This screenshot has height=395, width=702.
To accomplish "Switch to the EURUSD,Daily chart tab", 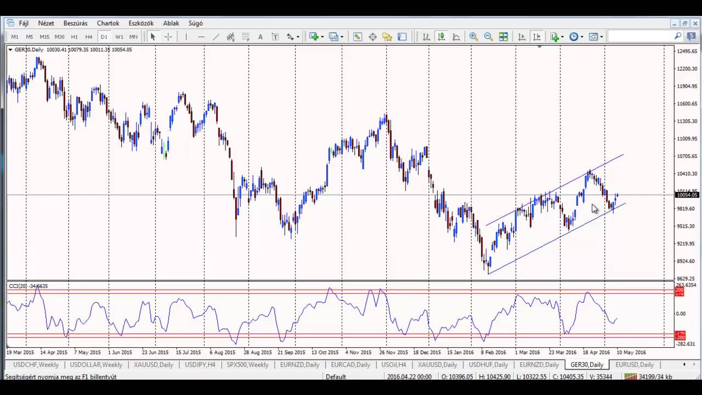I will pos(635,365).
